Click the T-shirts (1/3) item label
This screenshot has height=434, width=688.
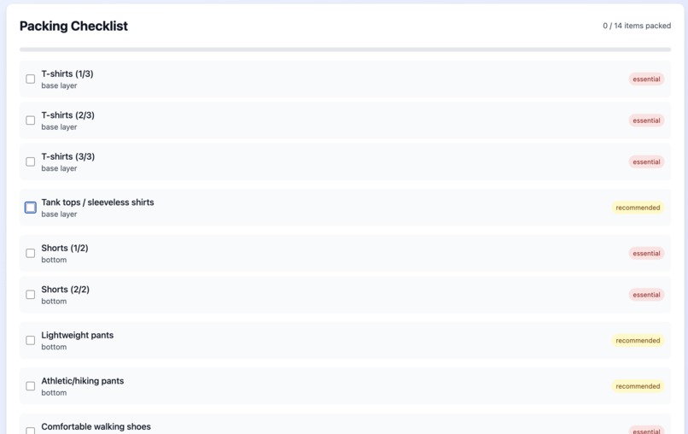coord(67,73)
